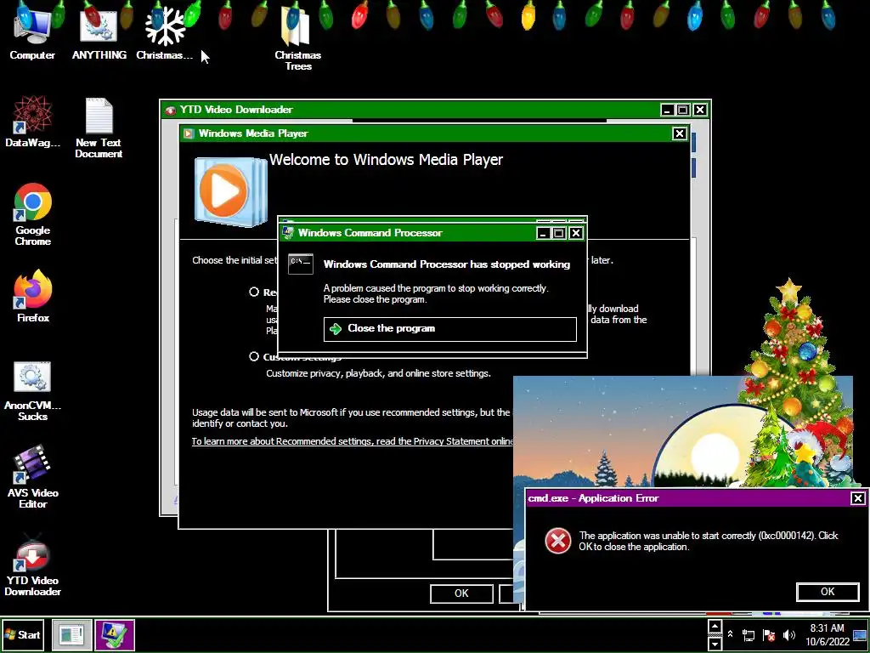The height and width of the screenshot is (653, 870).
Task: Maximize the YTD Video Downloader window
Action: [x=684, y=110]
